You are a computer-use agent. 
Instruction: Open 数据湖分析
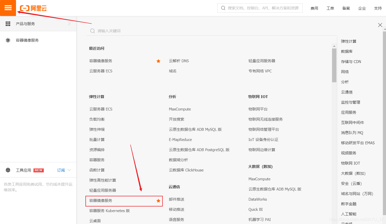[178, 160]
